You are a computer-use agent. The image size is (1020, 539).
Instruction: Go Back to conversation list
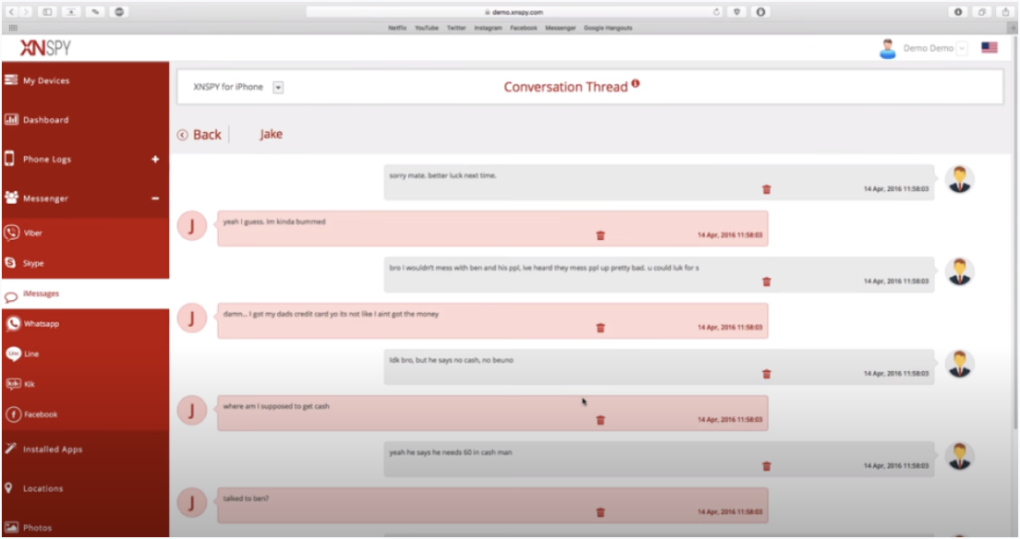coord(200,135)
